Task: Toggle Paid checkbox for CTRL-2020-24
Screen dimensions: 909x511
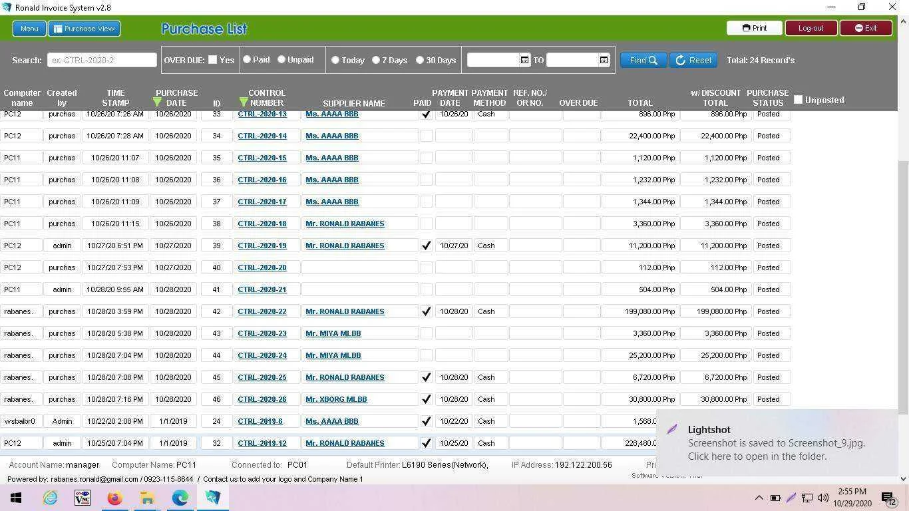Action: (x=427, y=355)
